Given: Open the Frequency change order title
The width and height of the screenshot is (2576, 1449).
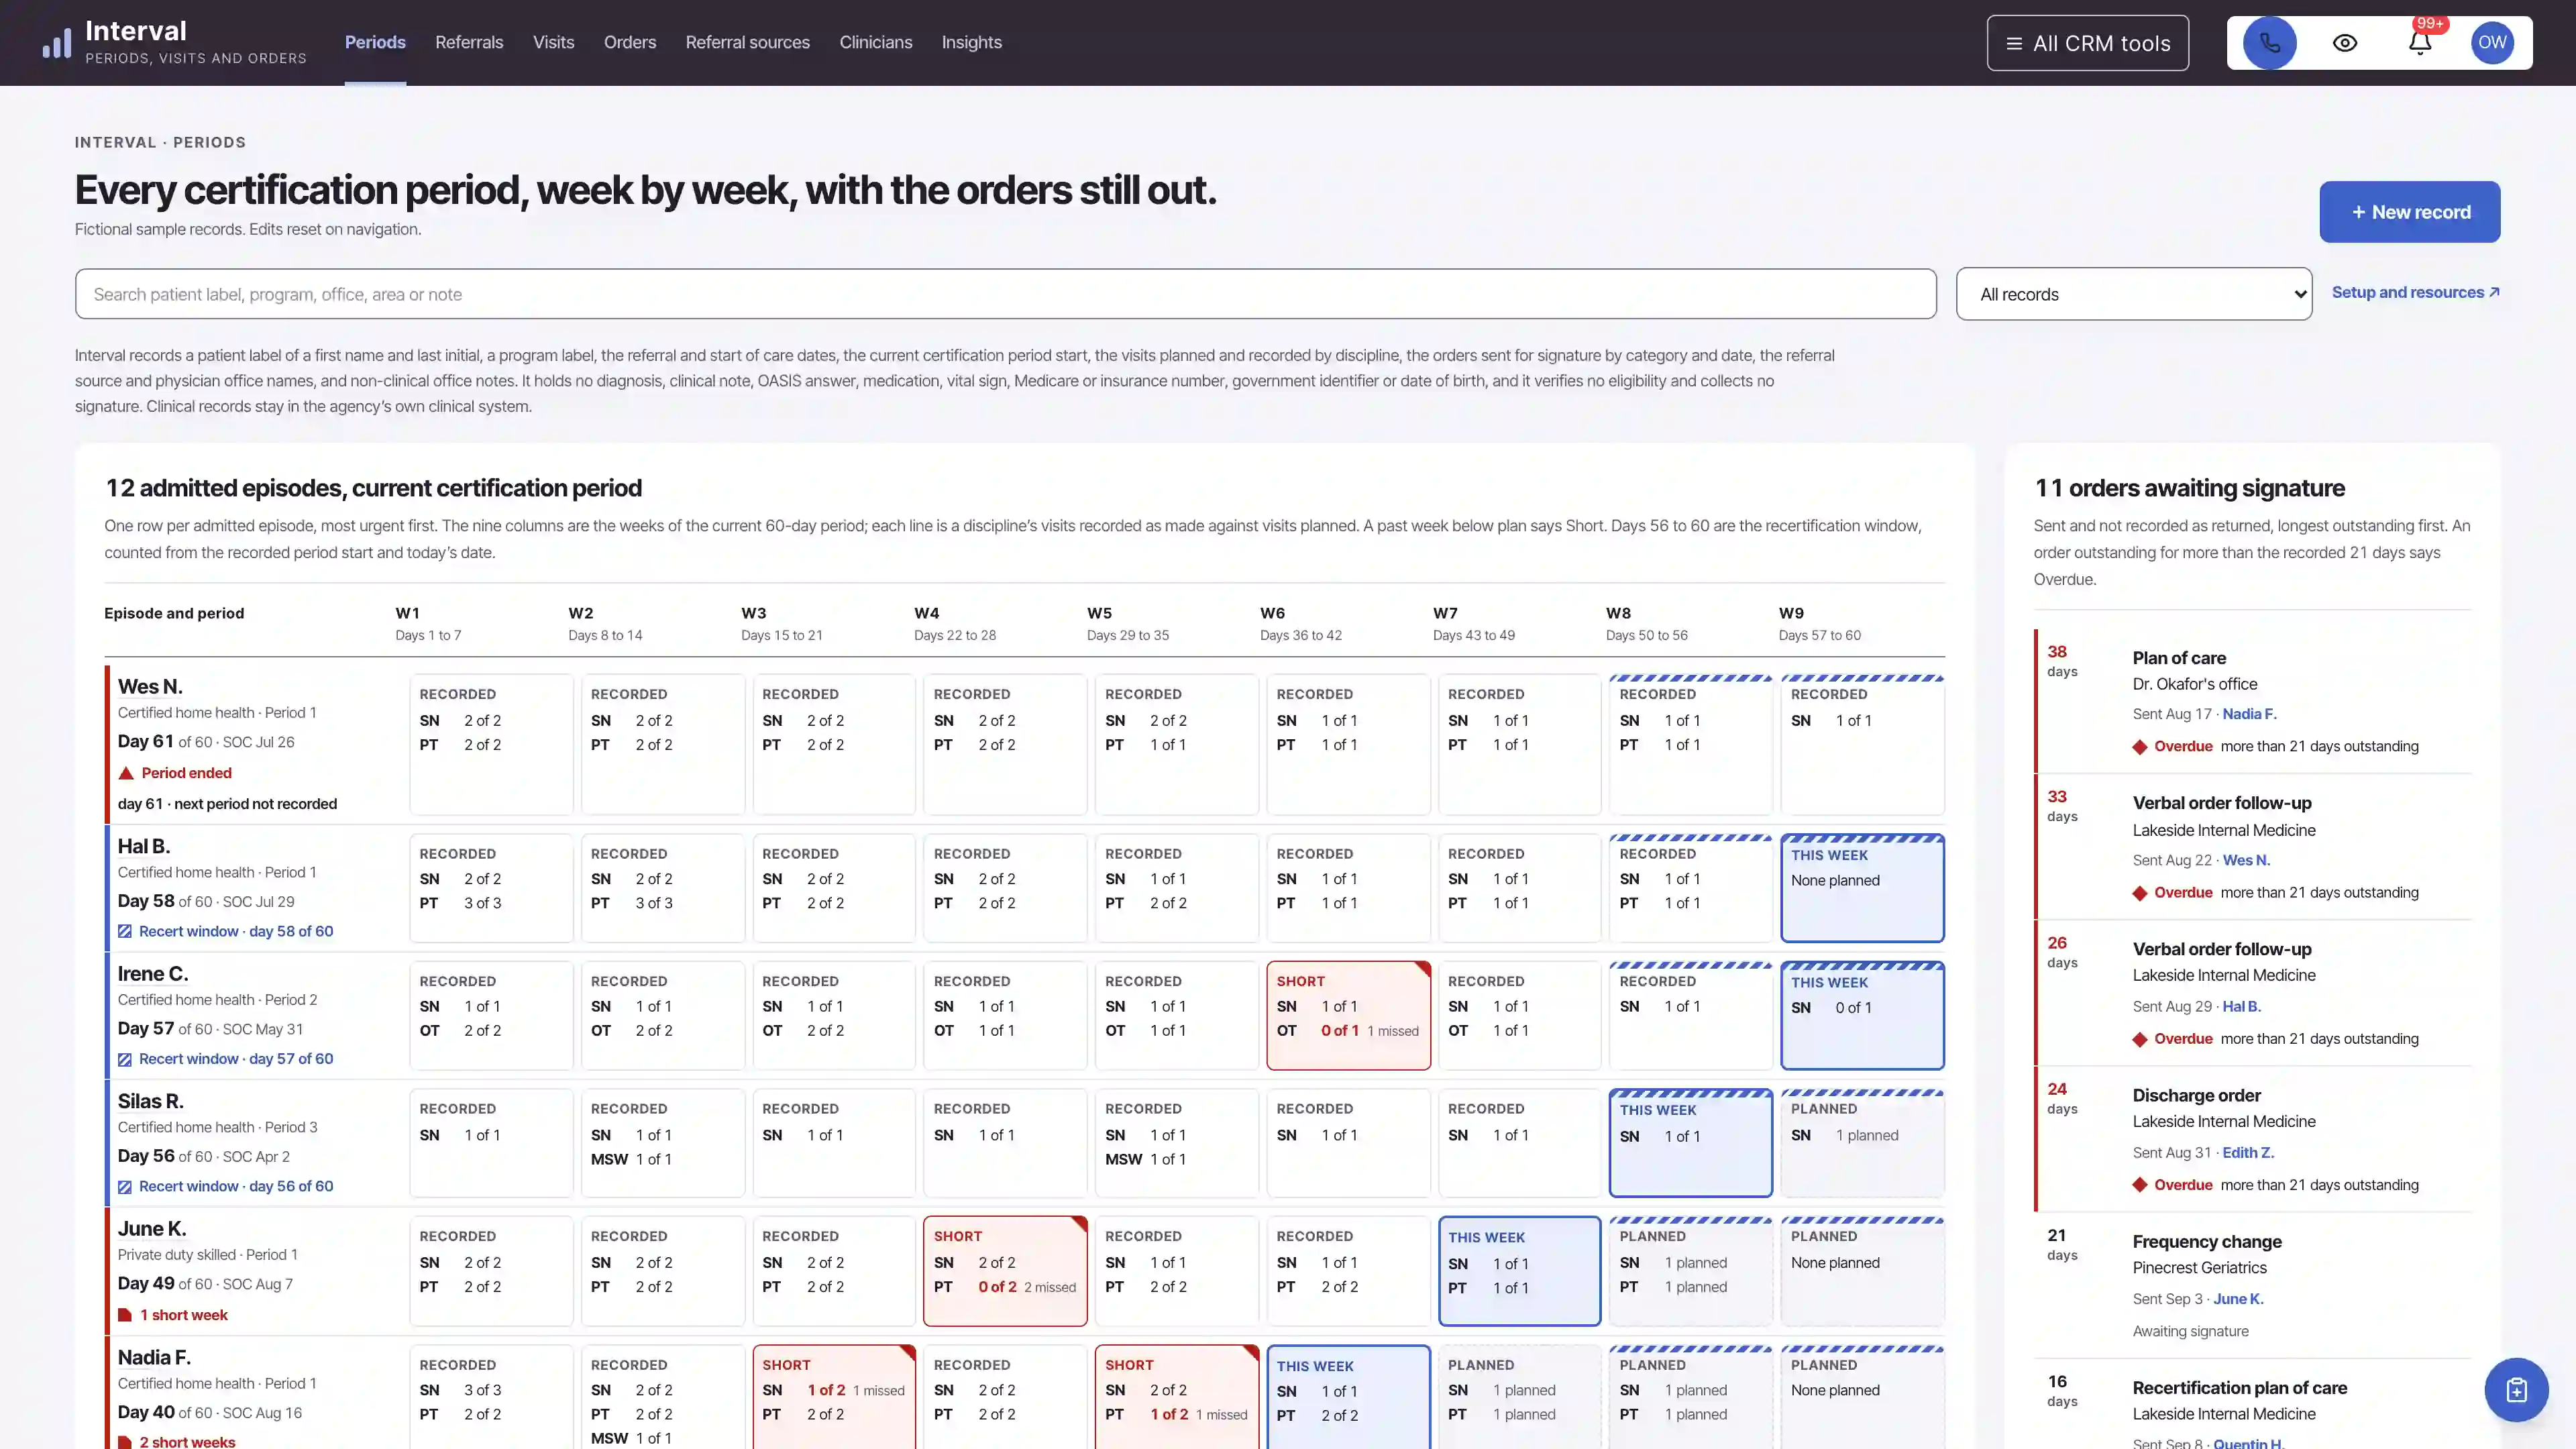Looking at the screenshot, I should coord(2207,1241).
